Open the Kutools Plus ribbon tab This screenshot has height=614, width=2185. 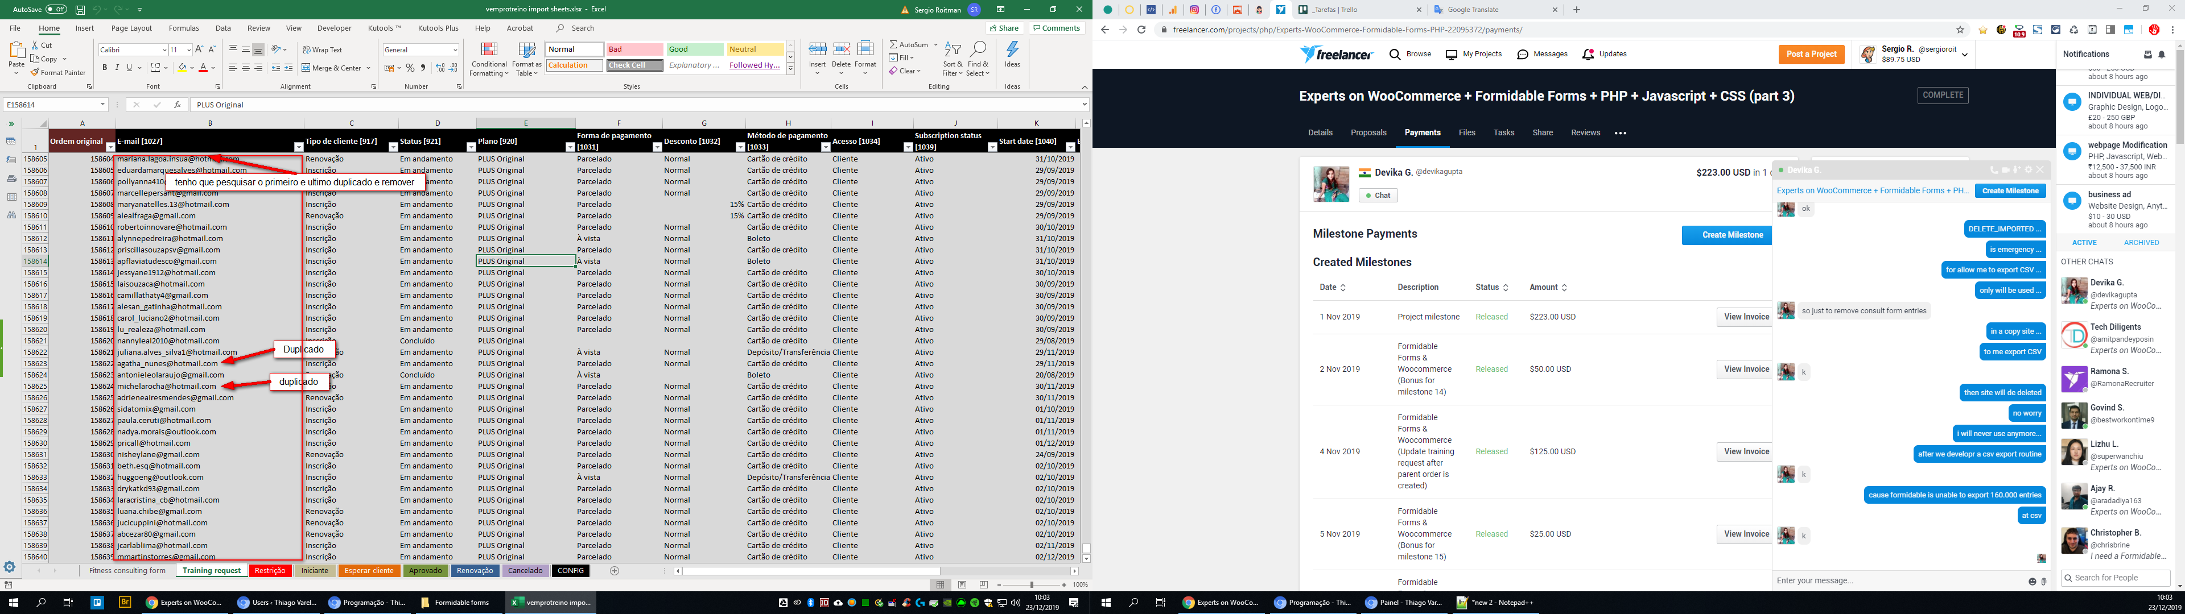tap(438, 28)
